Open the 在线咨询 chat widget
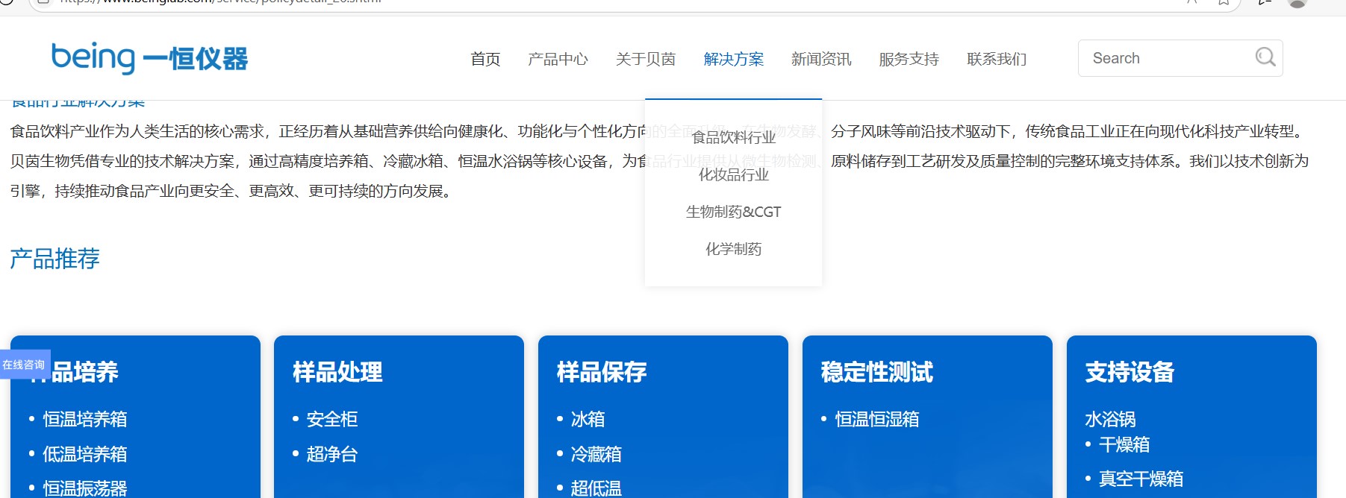 25,365
